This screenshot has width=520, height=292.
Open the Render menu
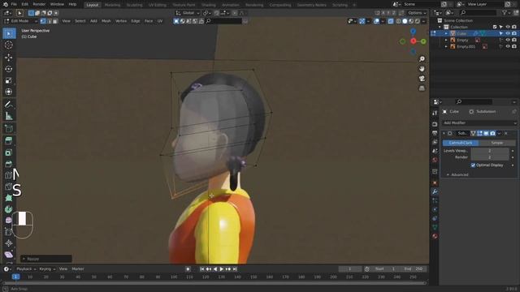tap(39, 4)
